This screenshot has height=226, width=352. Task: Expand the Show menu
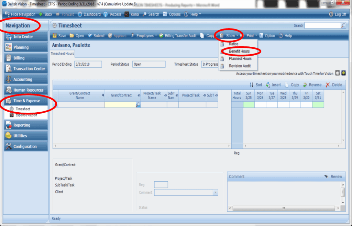[x=229, y=36]
